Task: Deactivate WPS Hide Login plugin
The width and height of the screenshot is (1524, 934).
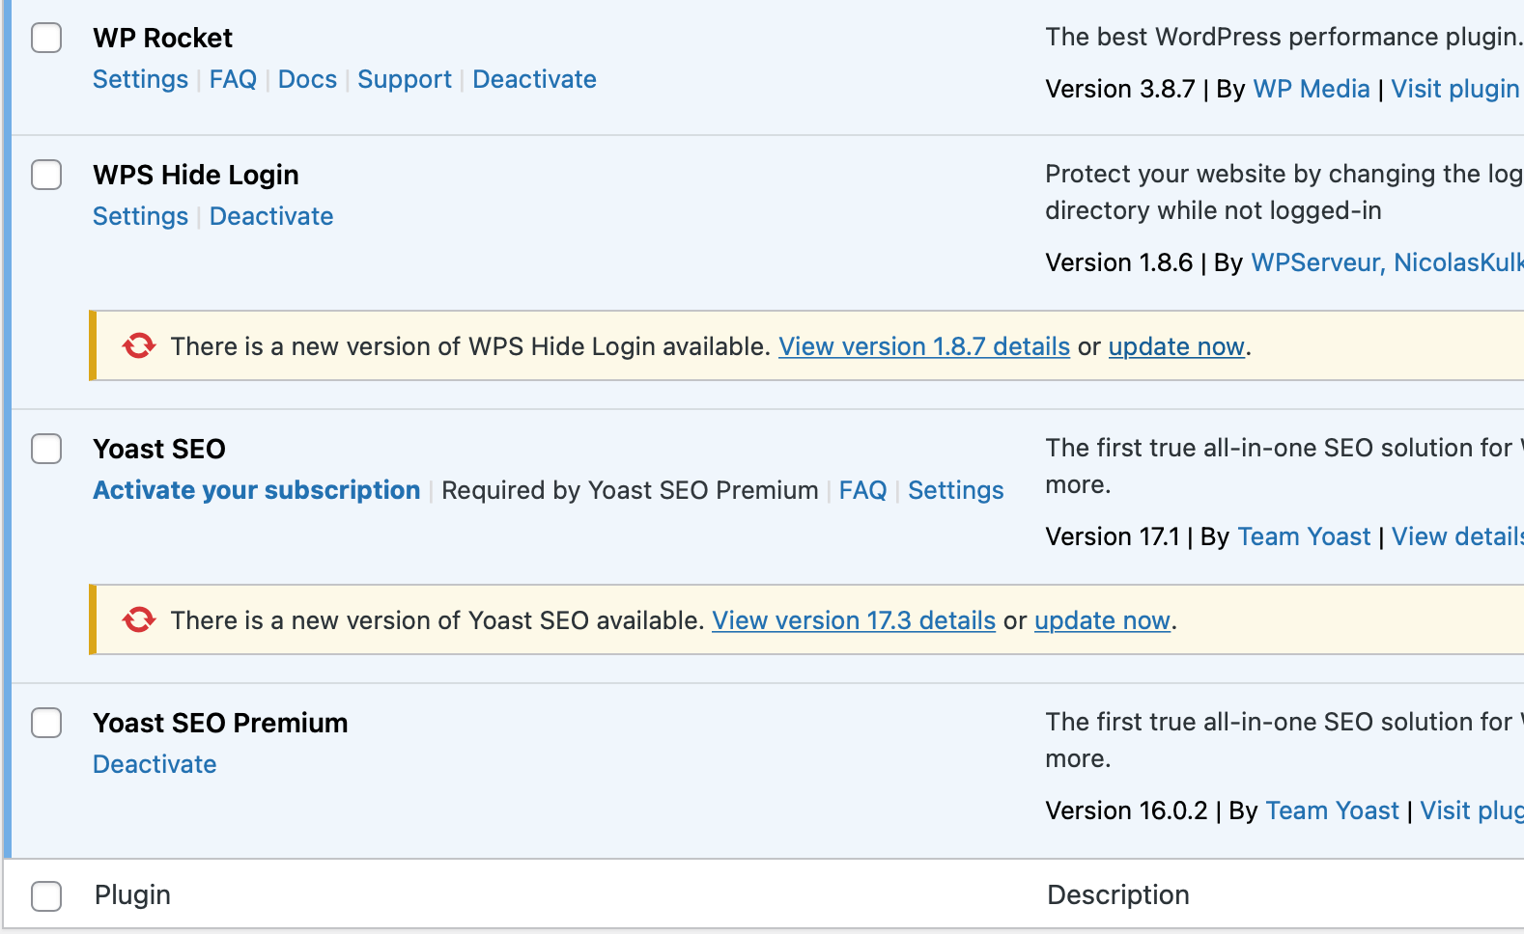Action: click(x=271, y=216)
